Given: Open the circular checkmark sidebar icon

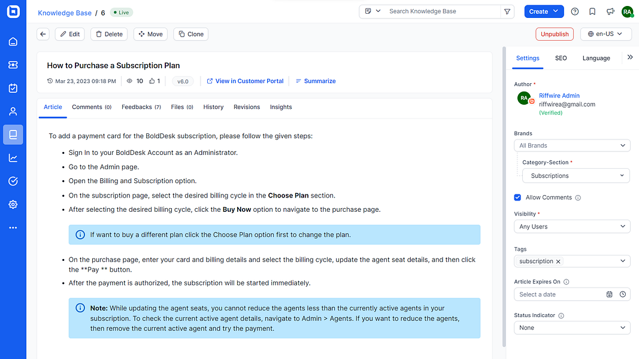Looking at the screenshot, I should click(13, 181).
